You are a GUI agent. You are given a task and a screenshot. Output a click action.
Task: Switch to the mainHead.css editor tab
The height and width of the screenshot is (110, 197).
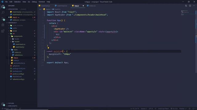click(x=62, y=6)
